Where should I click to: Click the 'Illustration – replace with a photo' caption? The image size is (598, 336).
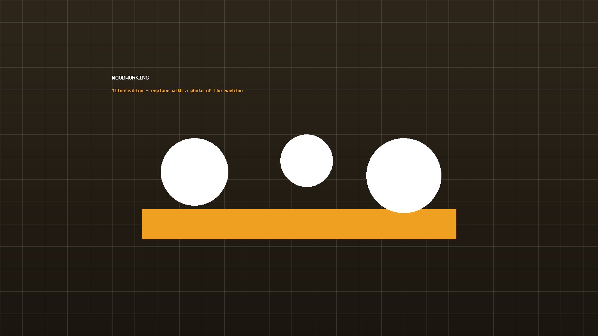(177, 91)
